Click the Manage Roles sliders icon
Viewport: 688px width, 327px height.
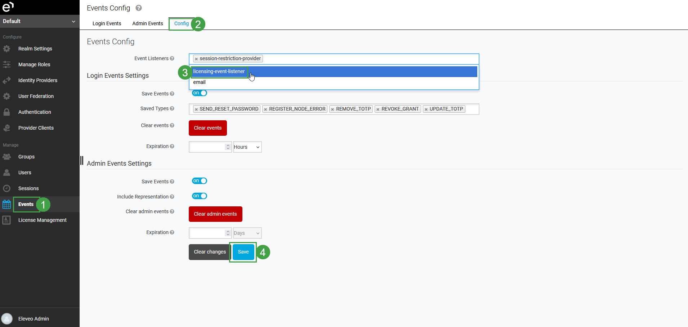[x=6, y=64]
